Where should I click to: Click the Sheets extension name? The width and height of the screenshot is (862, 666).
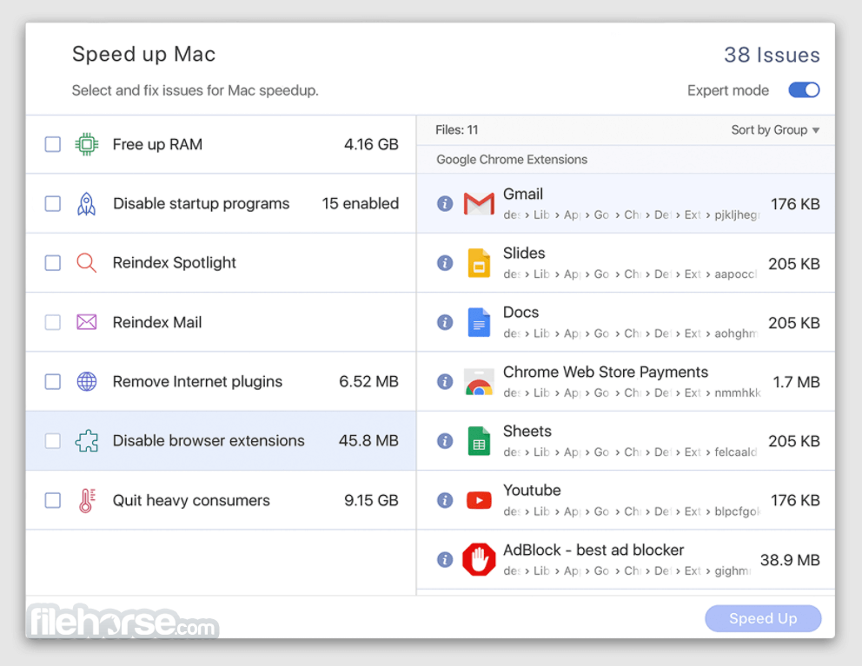(x=527, y=432)
